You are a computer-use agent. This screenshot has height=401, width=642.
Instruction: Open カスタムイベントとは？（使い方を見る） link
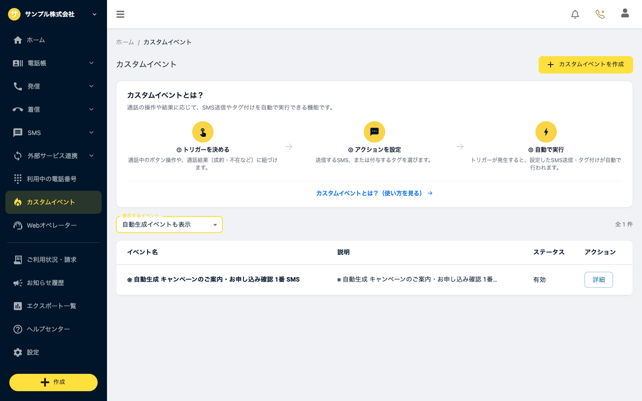pos(374,193)
